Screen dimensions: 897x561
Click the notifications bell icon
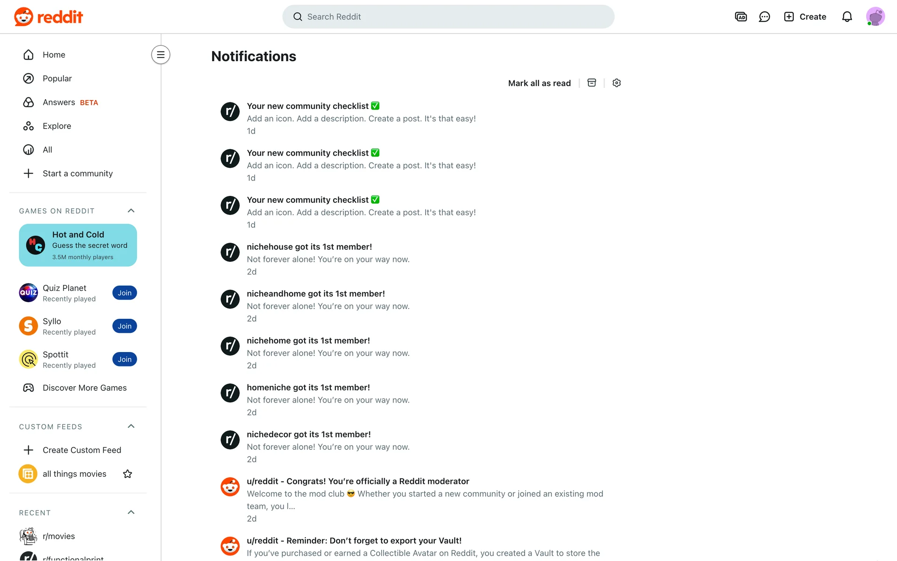pos(847,17)
